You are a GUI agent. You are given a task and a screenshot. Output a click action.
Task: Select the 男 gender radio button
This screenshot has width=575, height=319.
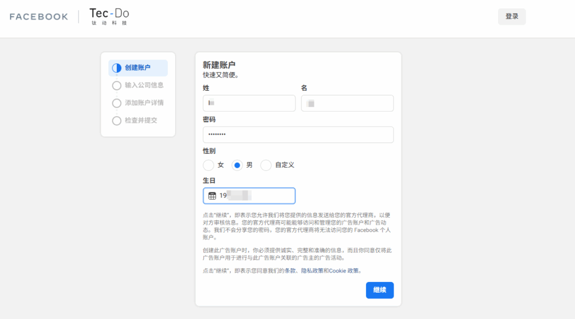pos(237,165)
